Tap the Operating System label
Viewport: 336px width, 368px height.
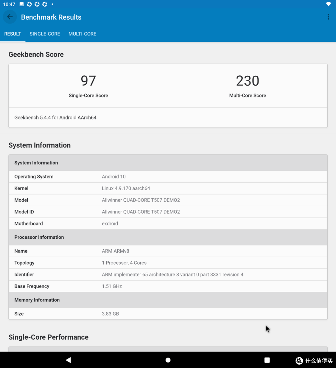[x=34, y=177]
